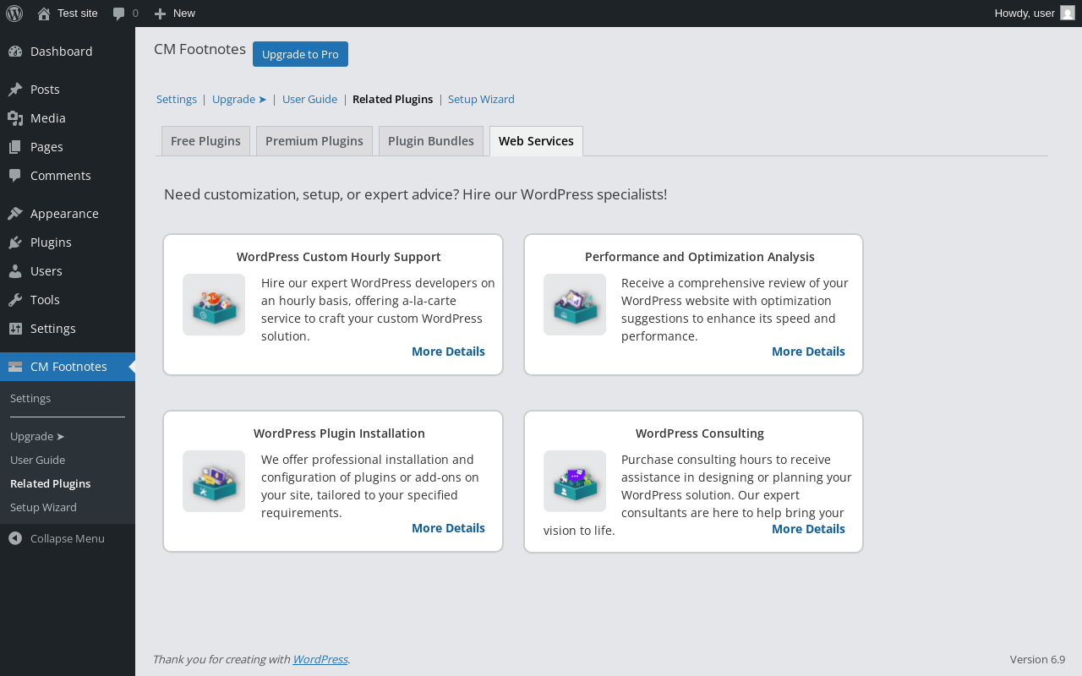Screen dimensions: 1082x676
Task: Switch to the Free Plugins tab
Action: tap(205, 141)
